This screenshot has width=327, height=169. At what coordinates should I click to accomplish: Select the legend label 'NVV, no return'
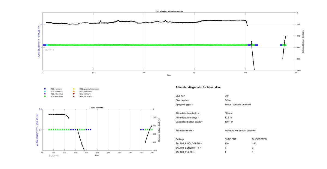tap(85, 94)
